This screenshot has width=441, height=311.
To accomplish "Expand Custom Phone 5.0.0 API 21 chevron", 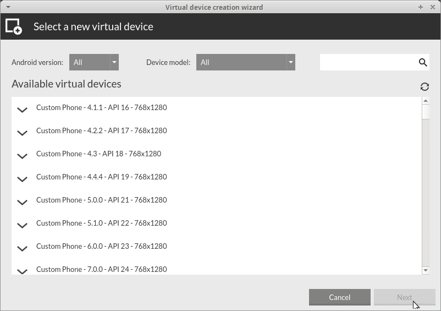I will tap(22, 202).
